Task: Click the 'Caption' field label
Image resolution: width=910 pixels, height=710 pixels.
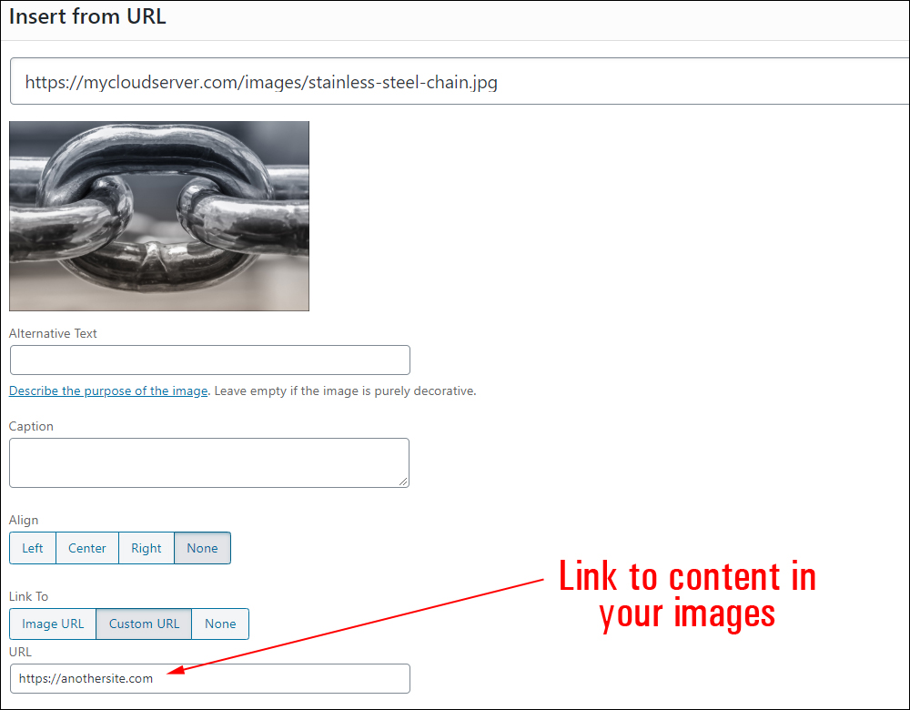Action: tap(31, 426)
